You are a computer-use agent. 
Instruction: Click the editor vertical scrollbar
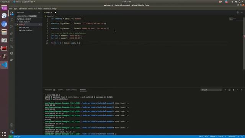click(244, 43)
